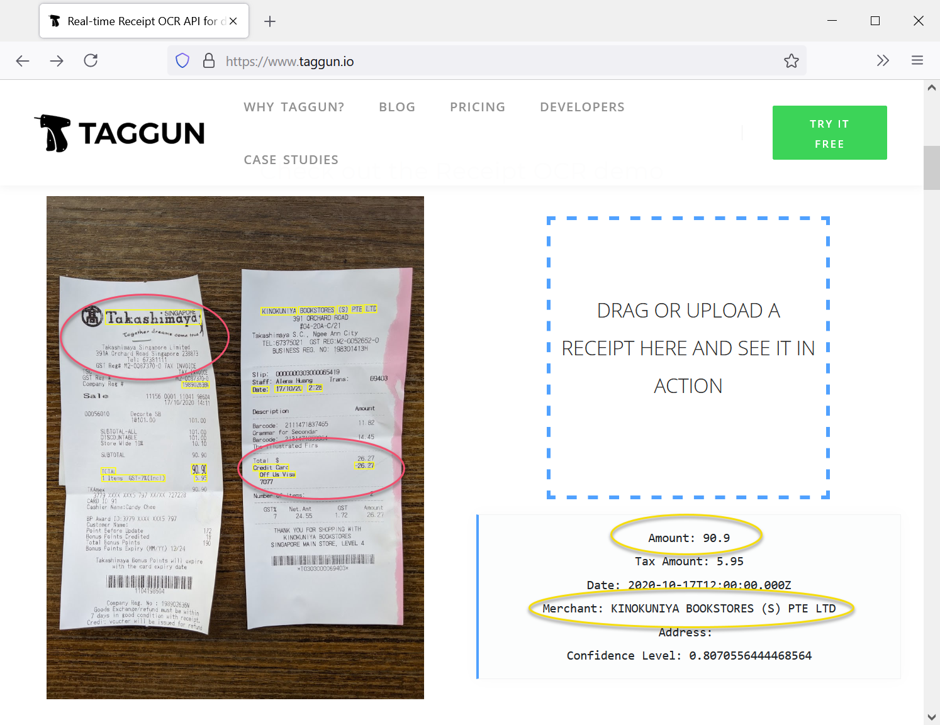Click the browser back arrow
940x725 pixels.
pyautogui.click(x=23, y=60)
